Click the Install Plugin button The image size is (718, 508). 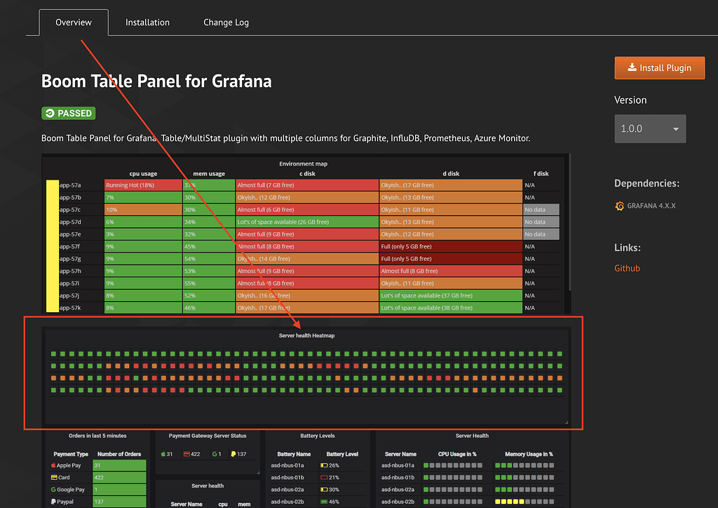click(x=659, y=68)
